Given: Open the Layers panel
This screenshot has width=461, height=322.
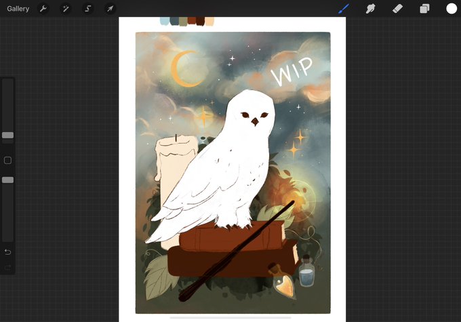Looking at the screenshot, I should click(x=424, y=9).
